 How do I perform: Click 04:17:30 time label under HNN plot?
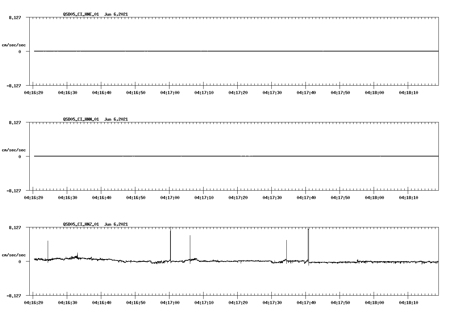[272, 198]
